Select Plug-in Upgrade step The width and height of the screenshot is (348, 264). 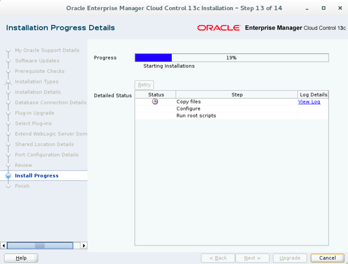pyautogui.click(x=34, y=113)
